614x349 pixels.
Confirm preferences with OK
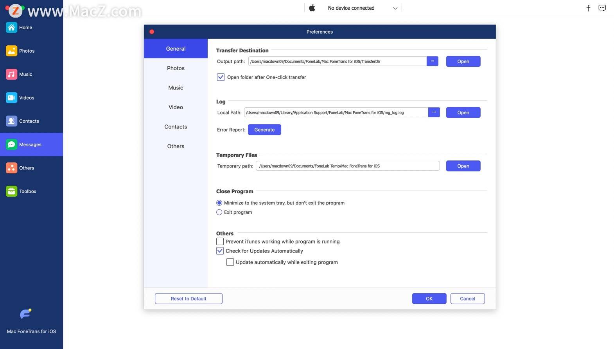coord(429,299)
